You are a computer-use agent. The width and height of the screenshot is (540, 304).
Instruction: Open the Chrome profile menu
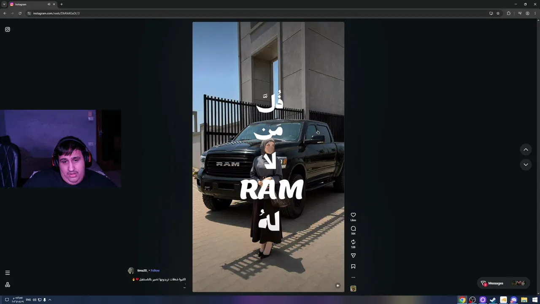tap(527, 13)
